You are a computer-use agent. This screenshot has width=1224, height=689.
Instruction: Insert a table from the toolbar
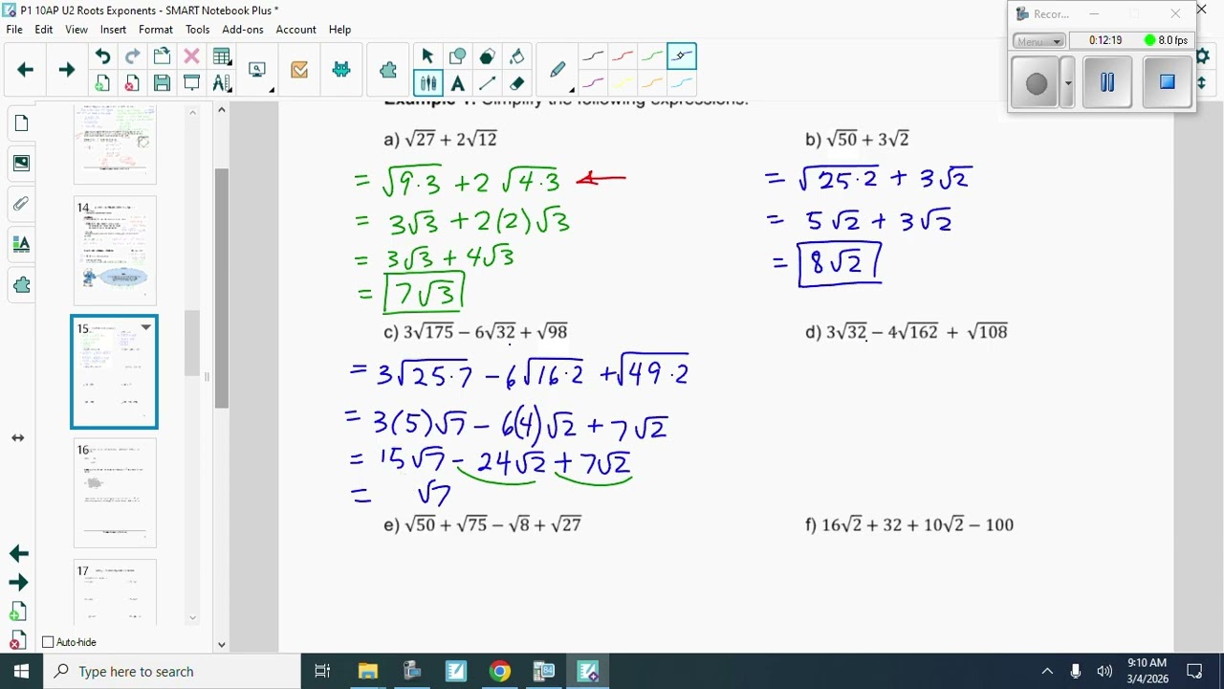(221, 56)
